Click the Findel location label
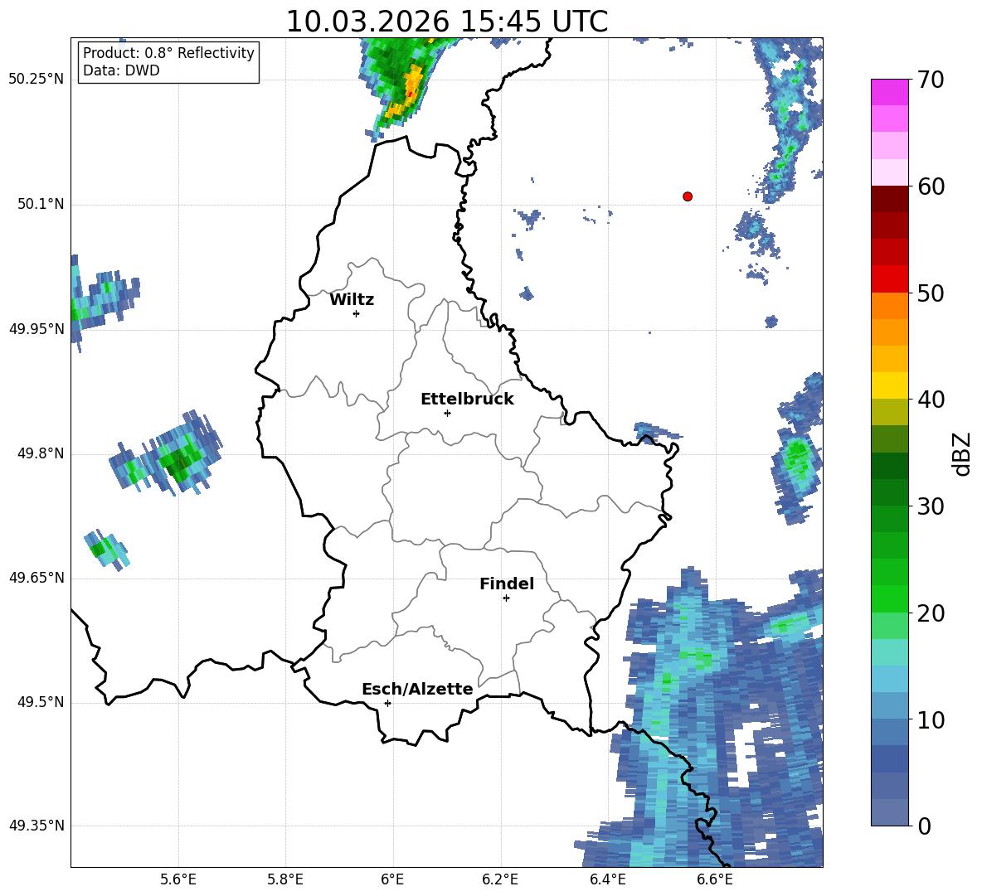This screenshot has width=982, height=896. click(x=507, y=584)
